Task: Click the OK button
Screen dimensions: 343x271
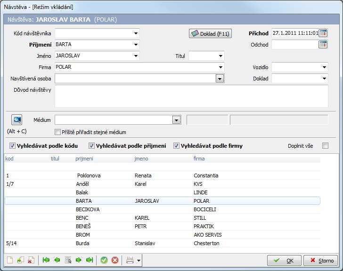Action: (284, 261)
